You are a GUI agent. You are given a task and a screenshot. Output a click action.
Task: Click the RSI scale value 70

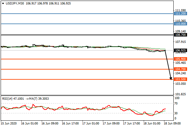coord(176,104)
